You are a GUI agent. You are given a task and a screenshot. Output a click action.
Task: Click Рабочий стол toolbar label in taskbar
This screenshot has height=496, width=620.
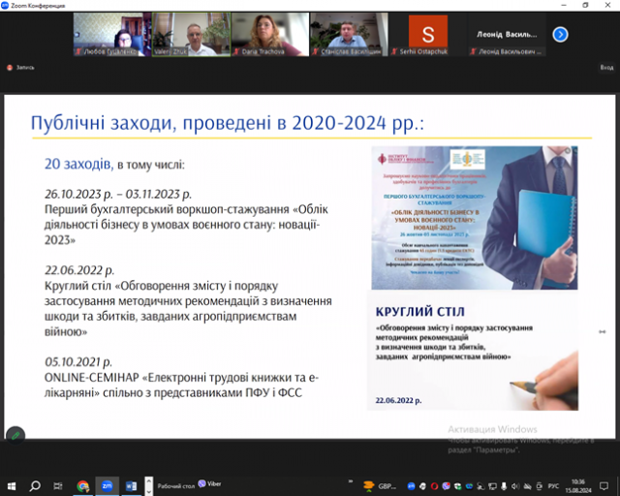tap(176, 486)
